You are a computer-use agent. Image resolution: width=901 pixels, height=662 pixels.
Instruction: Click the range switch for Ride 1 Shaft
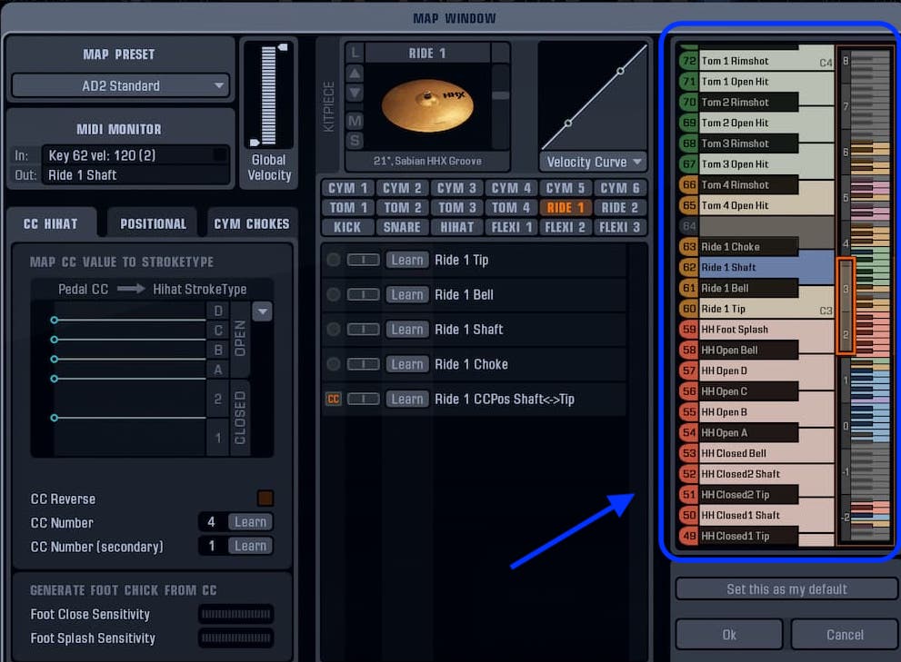point(363,330)
